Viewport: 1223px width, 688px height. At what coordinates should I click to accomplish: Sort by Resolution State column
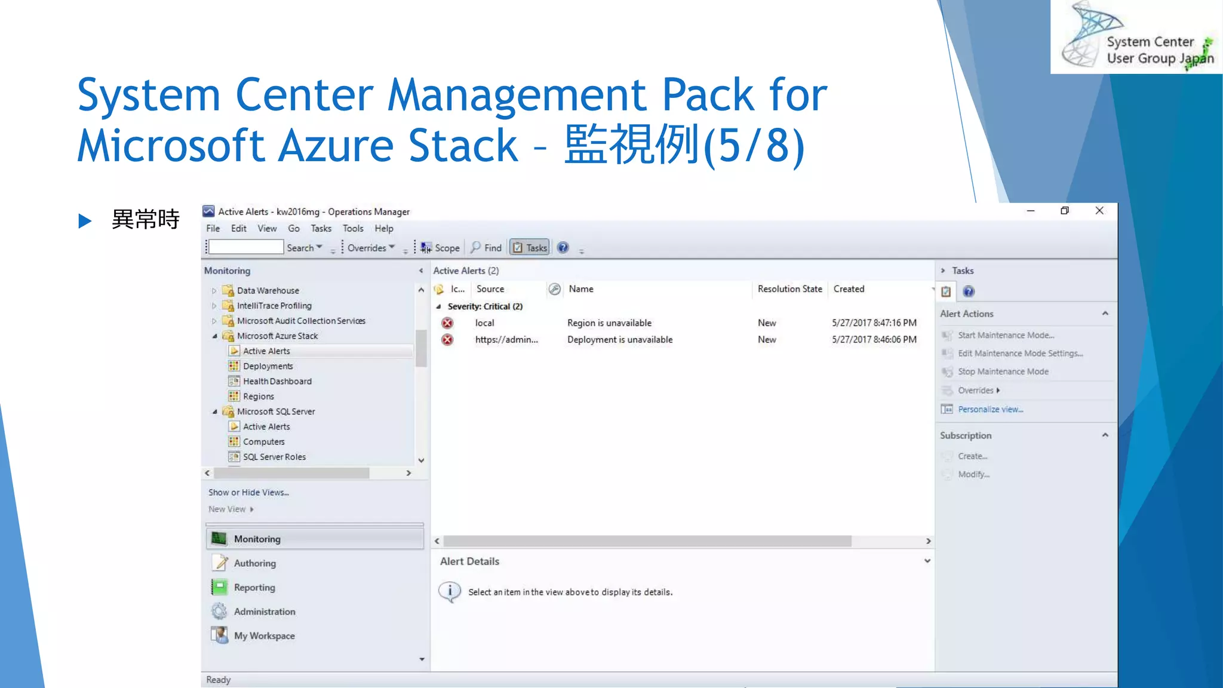coord(789,289)
